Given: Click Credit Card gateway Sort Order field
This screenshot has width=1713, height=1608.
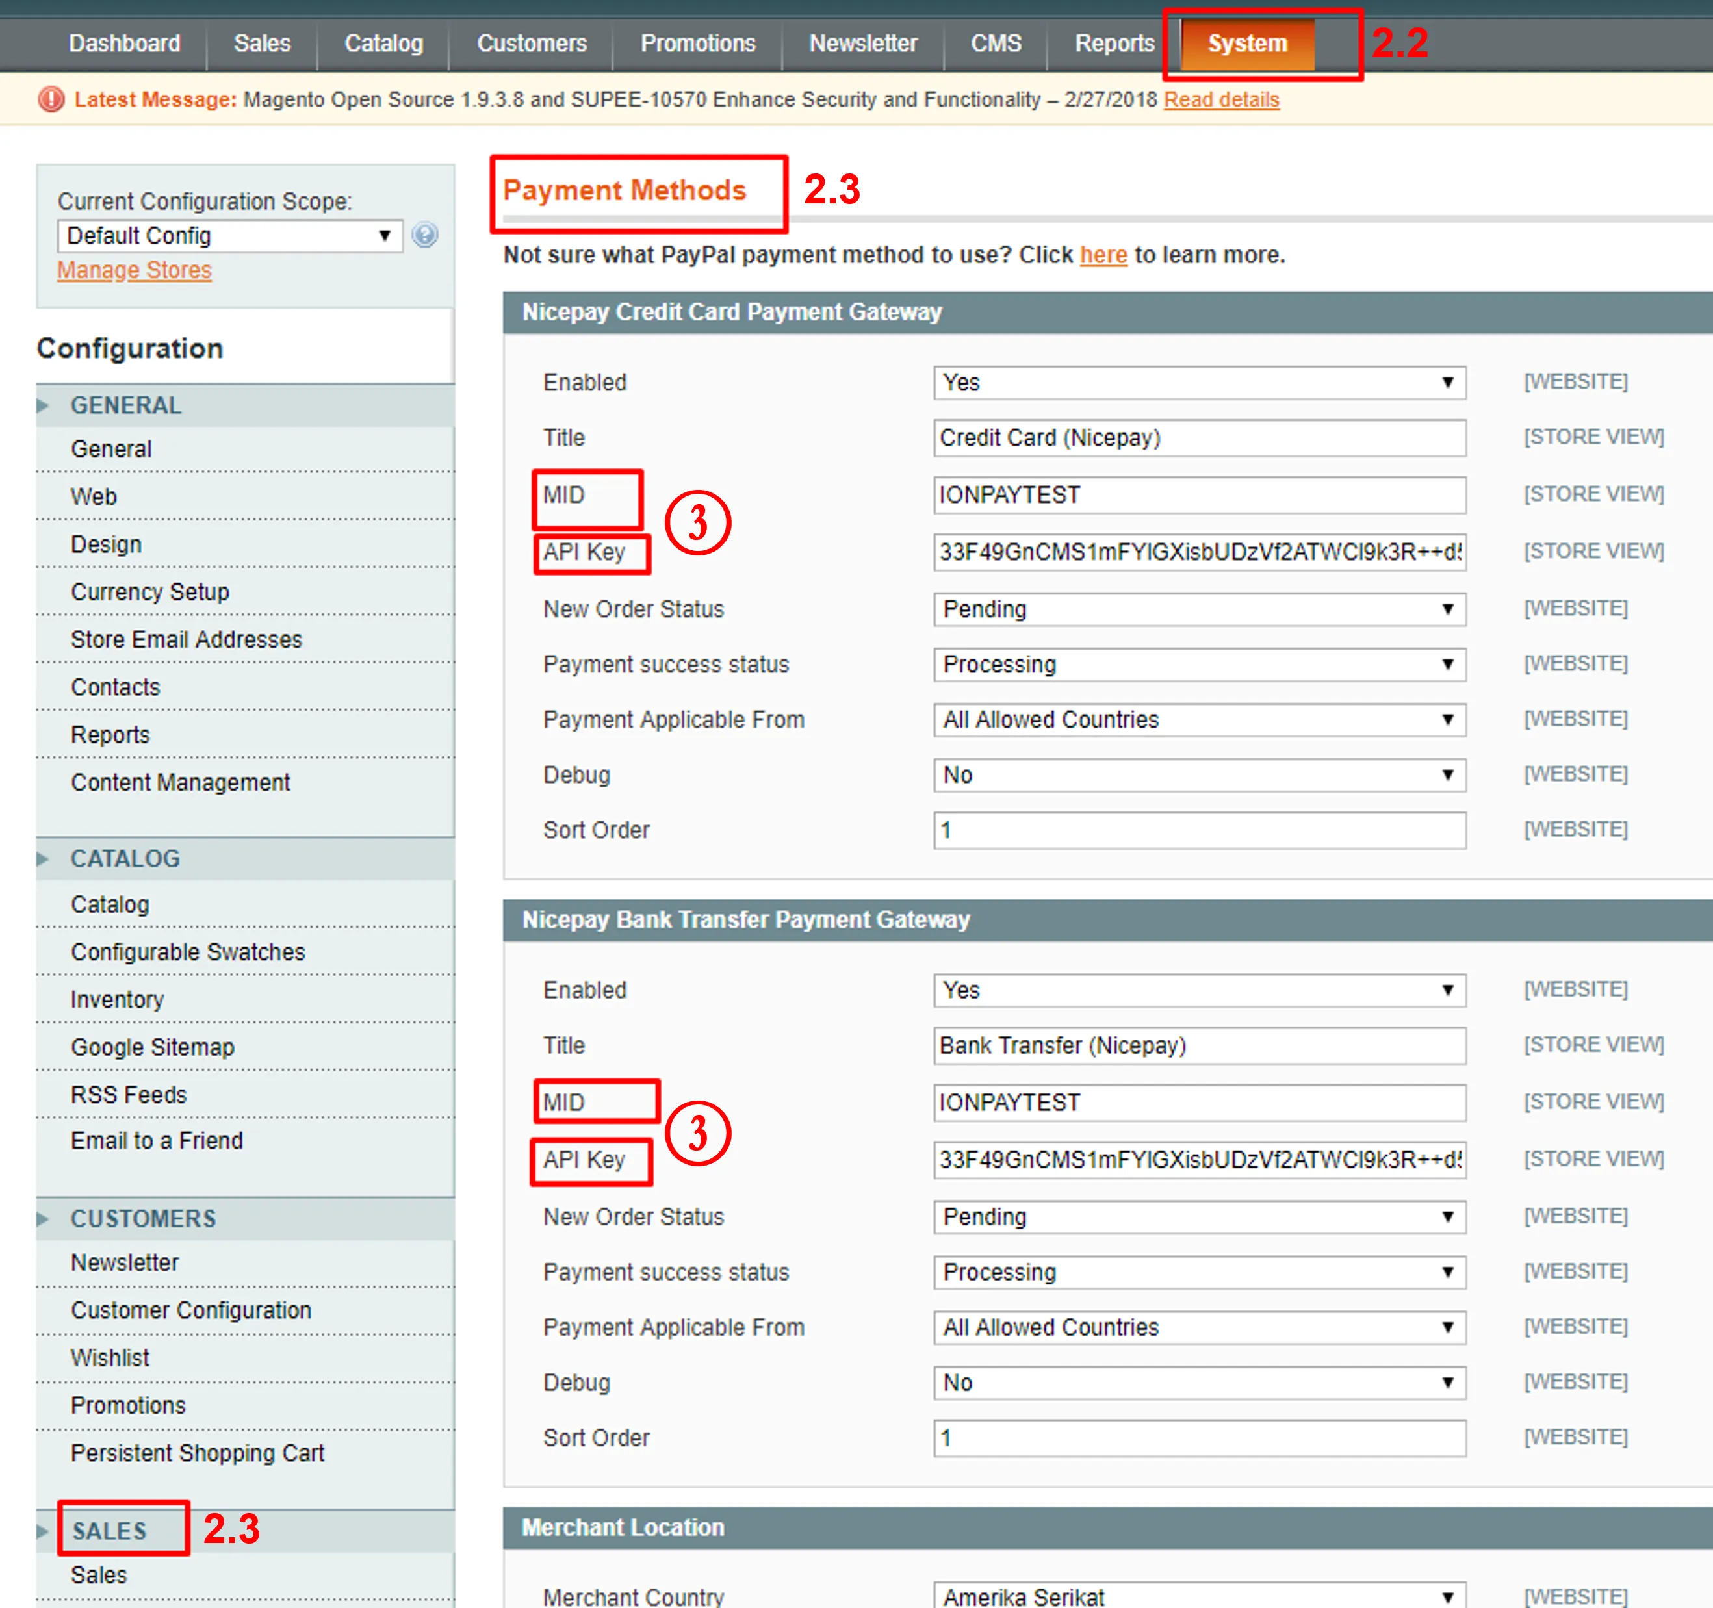Looking at the screenshot, I should [x=1200, y=830].
